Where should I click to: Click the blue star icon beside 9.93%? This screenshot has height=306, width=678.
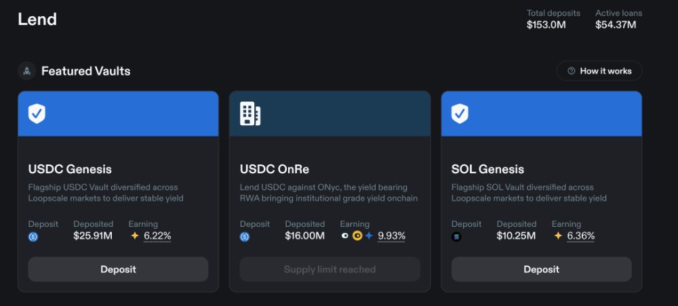coord(369,236)
